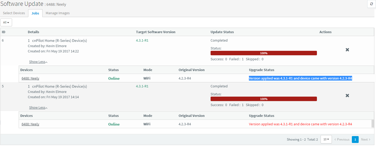Screen dimensions: 376x149
Task: Click the highlighted upgrade status message
Action: pos(300,78)
